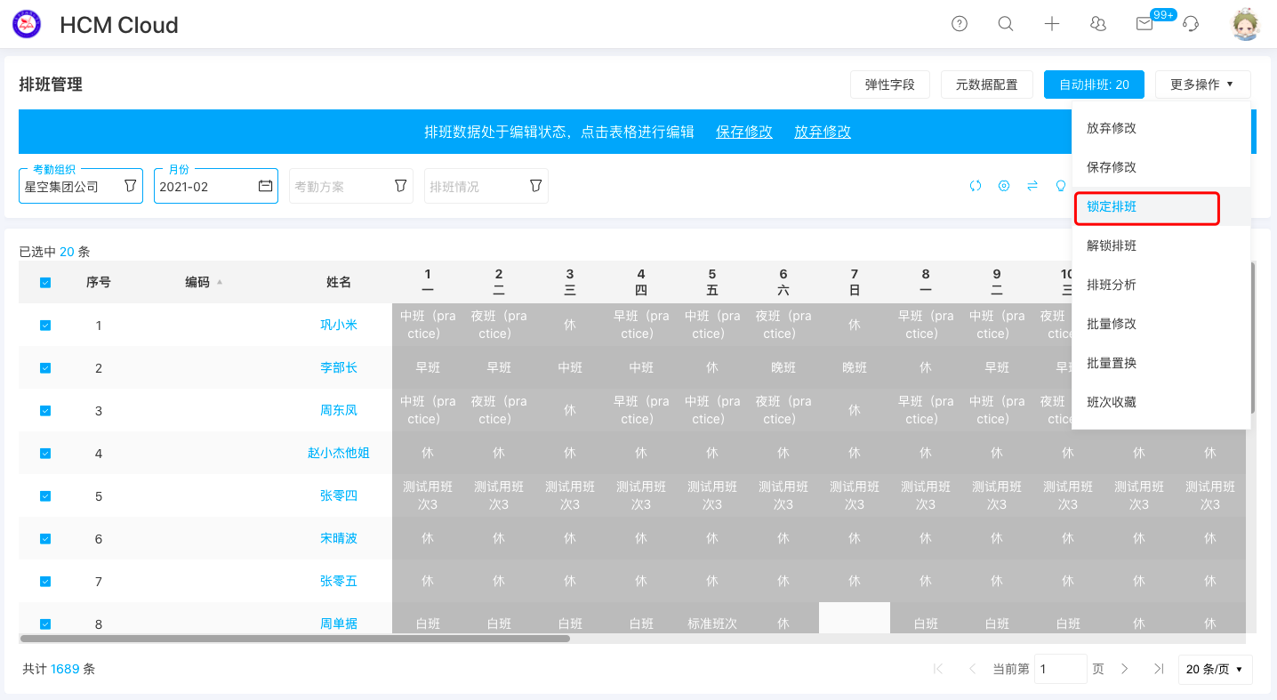
Task: Click the empty day 7 cell for 周单据
Action: (855, 618)
